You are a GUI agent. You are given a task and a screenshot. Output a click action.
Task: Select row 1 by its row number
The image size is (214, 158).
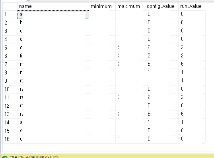point(10,14)
